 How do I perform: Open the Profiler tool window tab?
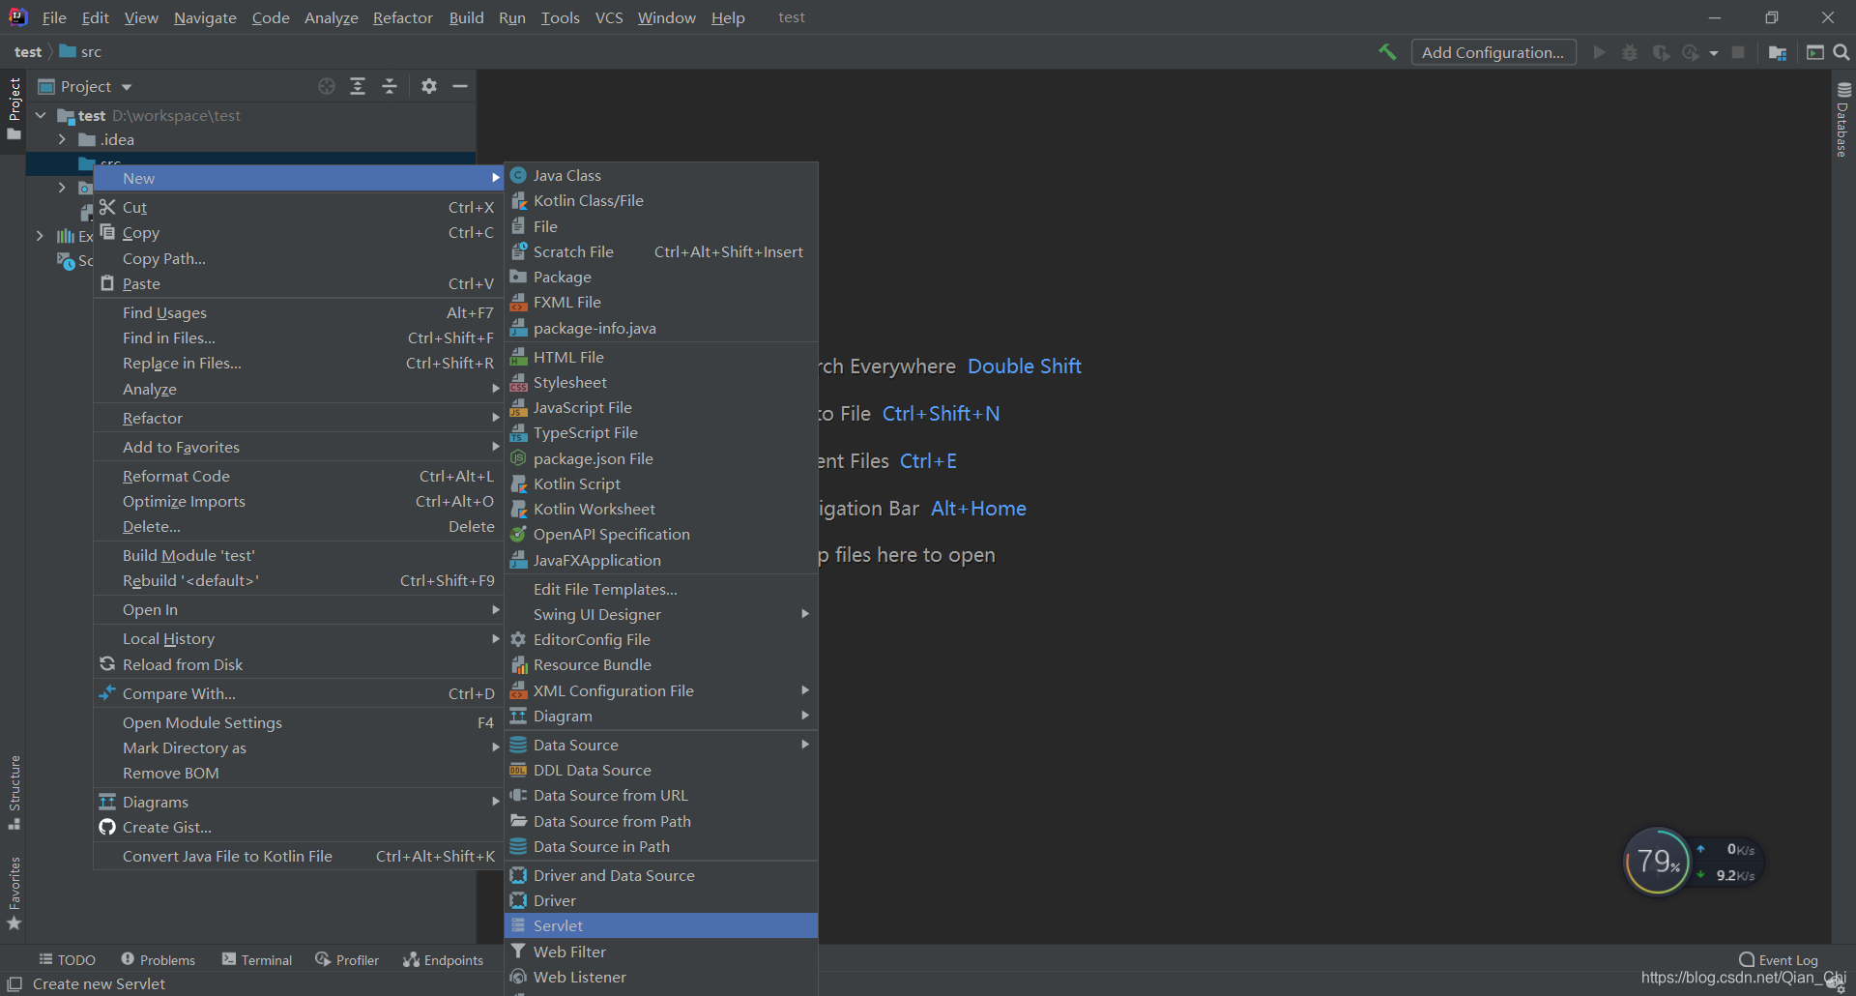[x=347, y=959]
